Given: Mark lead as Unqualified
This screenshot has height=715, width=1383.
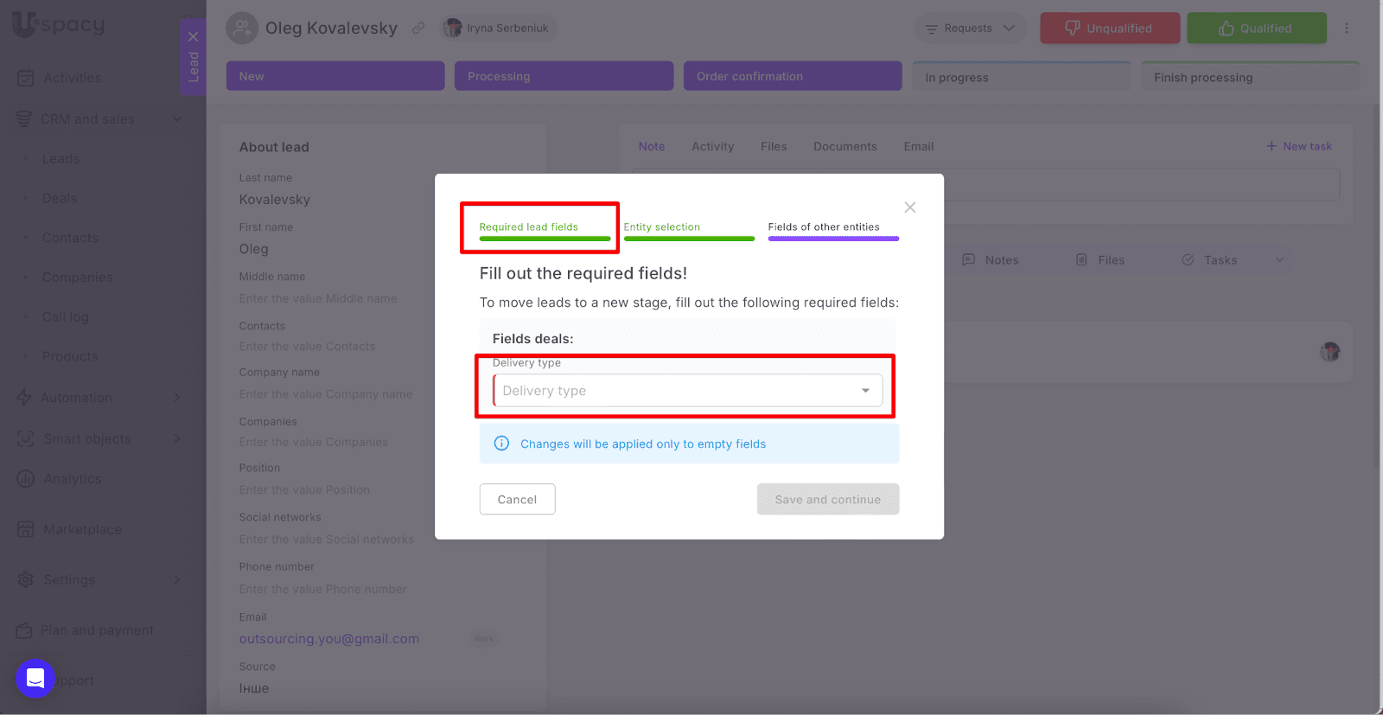Looking at the screenshot, I should pyautogui.click(x=1109, y=29).
